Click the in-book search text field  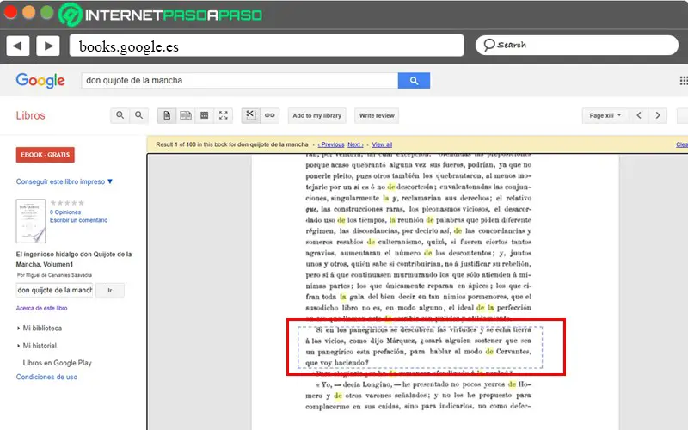tap(54, 290)
